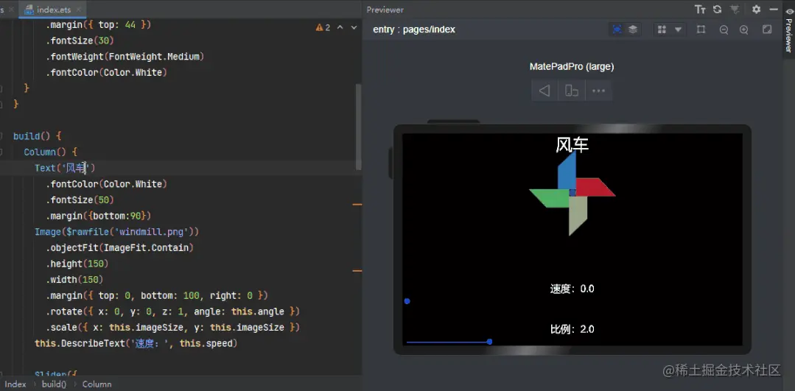Click Index in the breadcrumb bar

15,384
